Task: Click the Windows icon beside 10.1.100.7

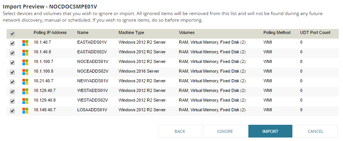Action: 25,62
